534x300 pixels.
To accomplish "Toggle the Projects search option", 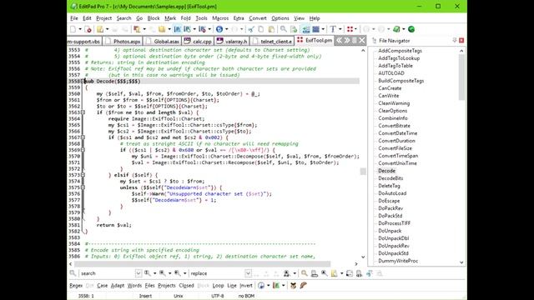I will (167, 286).
